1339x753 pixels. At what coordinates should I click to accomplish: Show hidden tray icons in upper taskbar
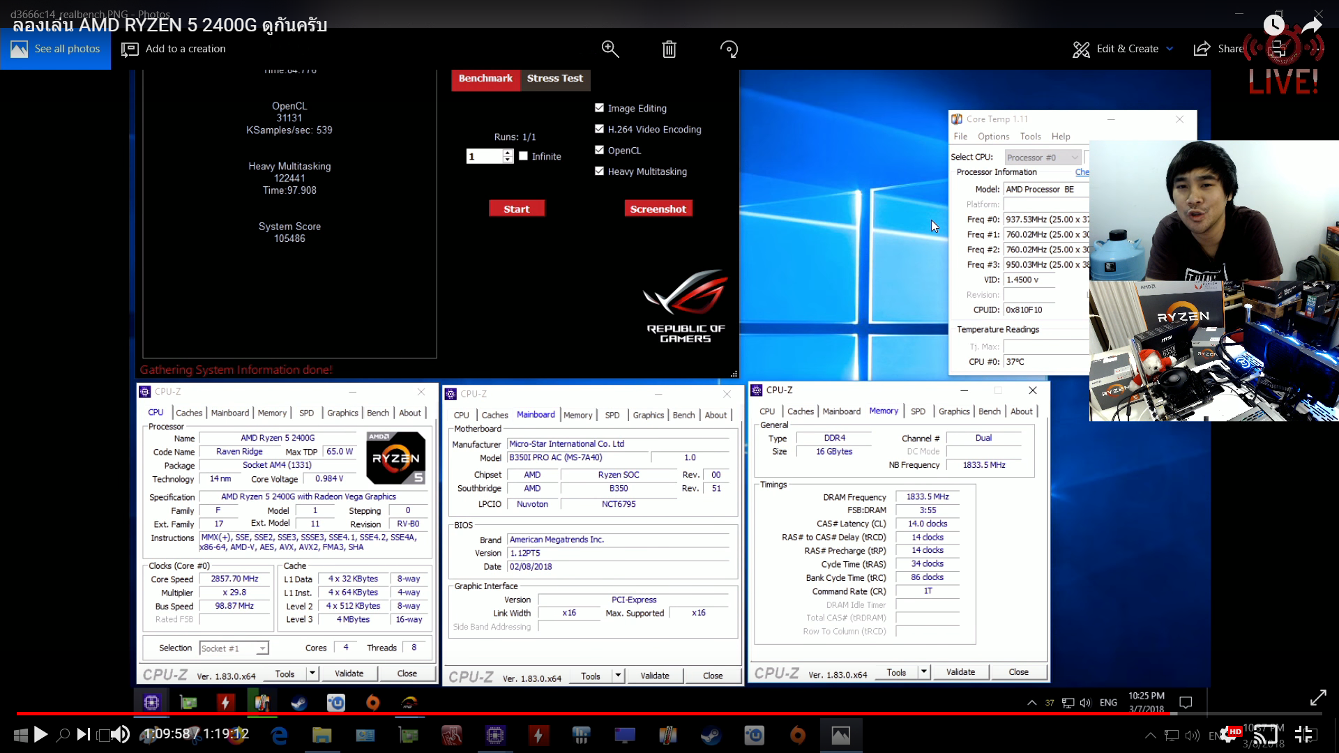tap(1031, 703)
